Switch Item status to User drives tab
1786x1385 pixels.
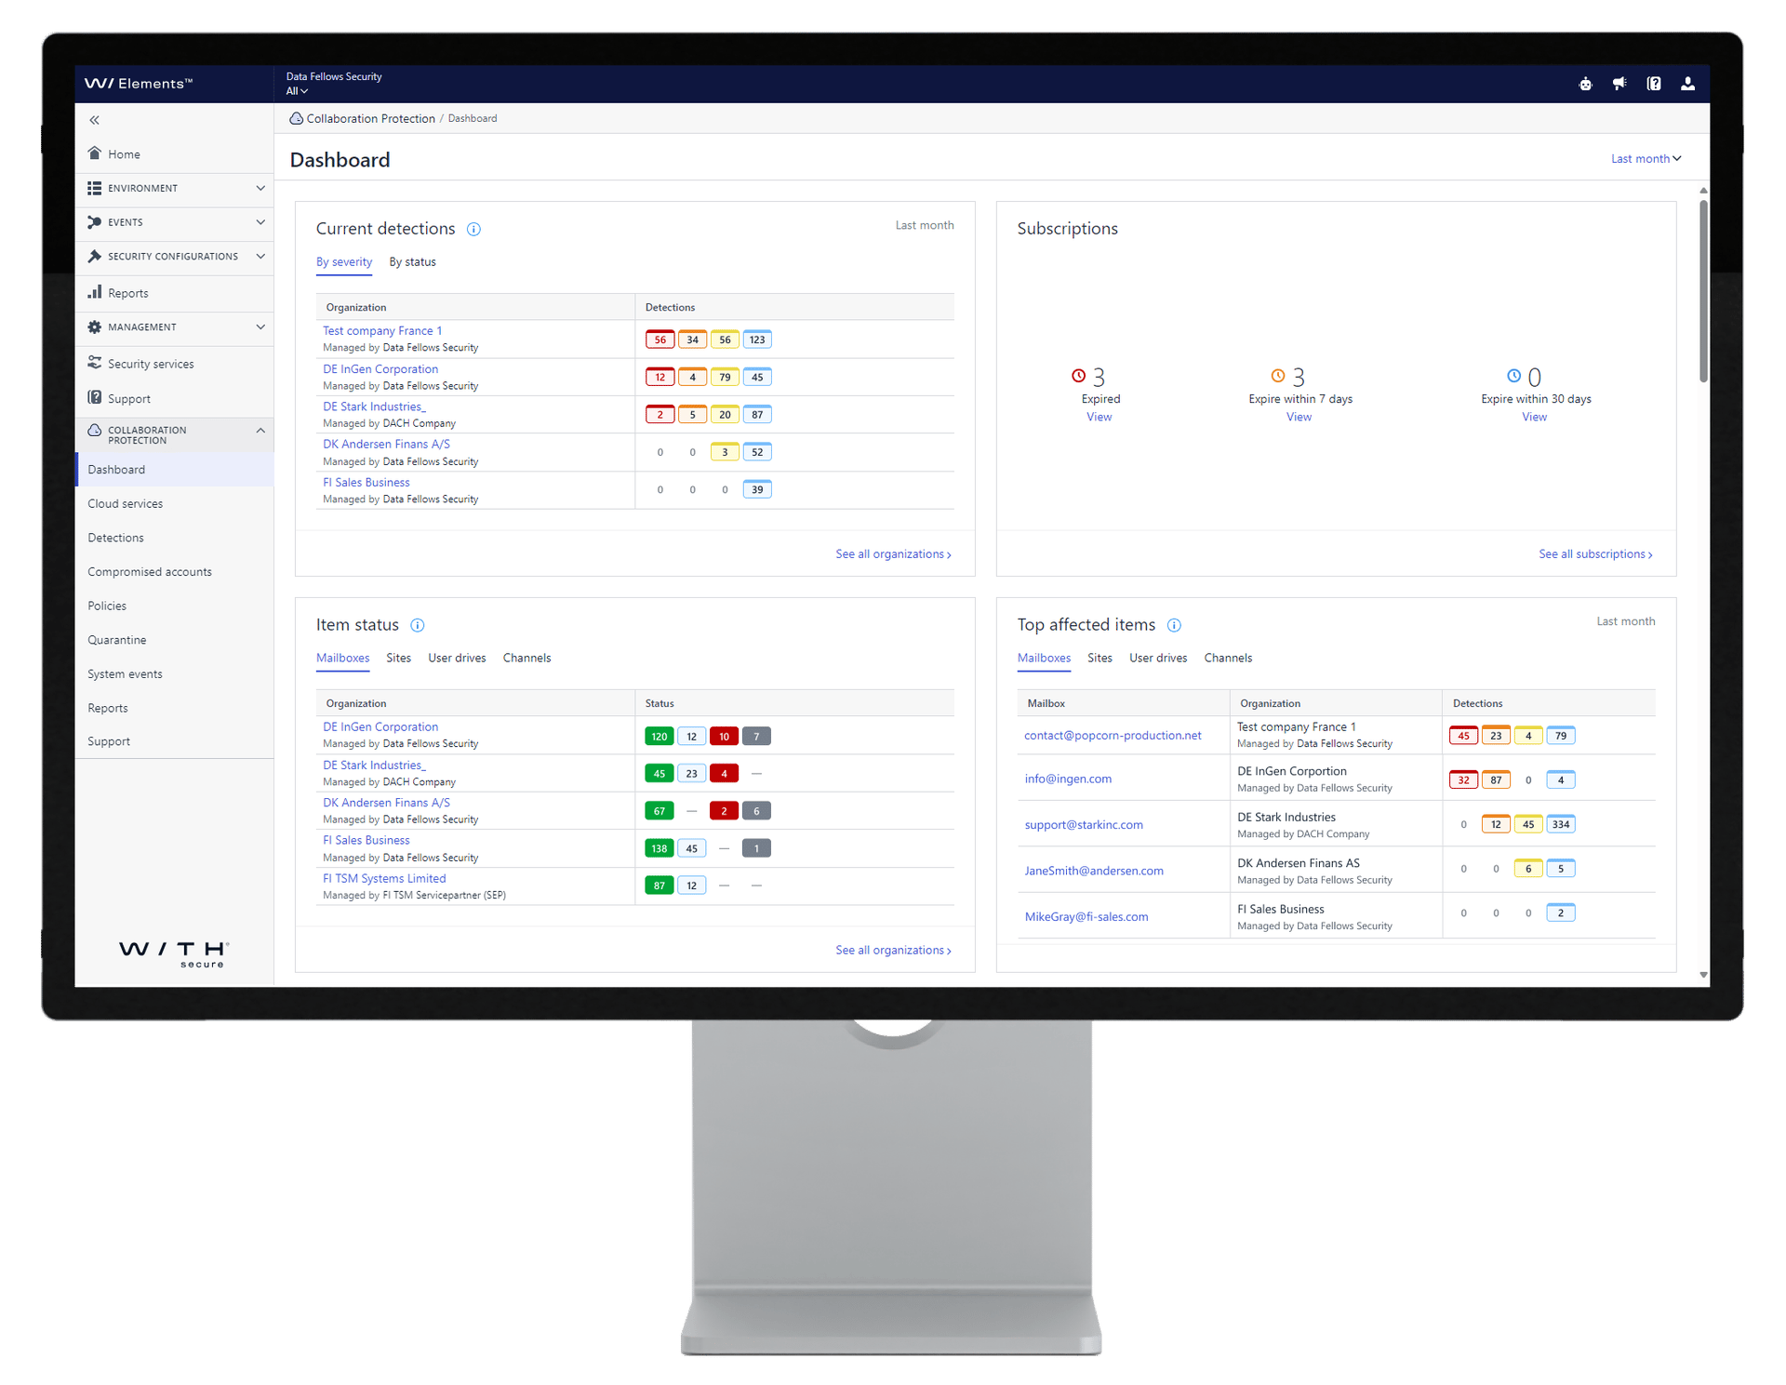tap(457, 659)
